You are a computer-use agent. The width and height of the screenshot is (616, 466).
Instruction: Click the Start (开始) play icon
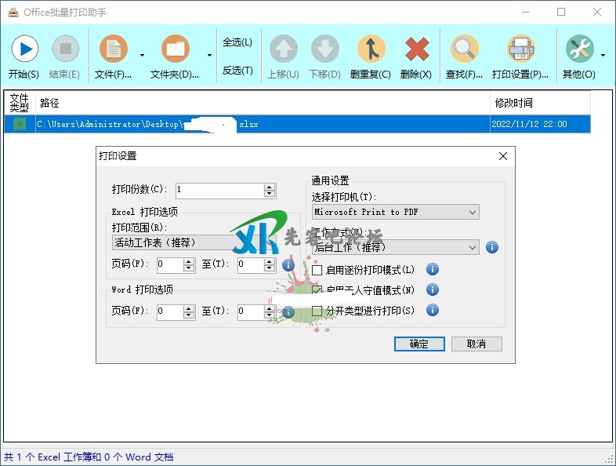24,49
